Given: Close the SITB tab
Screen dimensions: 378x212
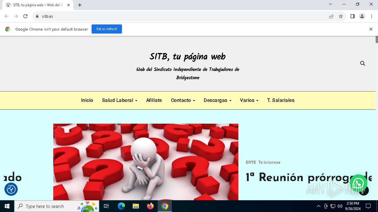Looking at the screenshot, I should [x=69, y=5].
